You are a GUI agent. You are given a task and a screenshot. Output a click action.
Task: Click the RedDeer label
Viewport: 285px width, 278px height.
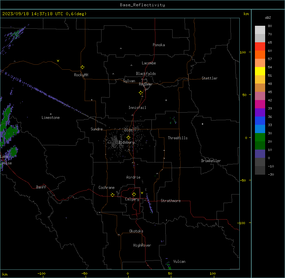[145, 84]
